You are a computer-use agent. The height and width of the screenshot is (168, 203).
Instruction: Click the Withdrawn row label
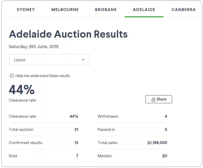click(x=108, y=116)
